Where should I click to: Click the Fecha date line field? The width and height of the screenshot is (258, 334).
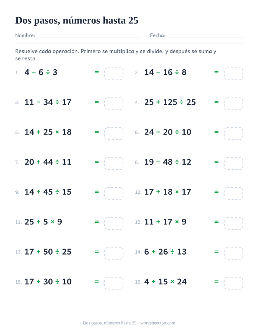(x=206, y=35)
